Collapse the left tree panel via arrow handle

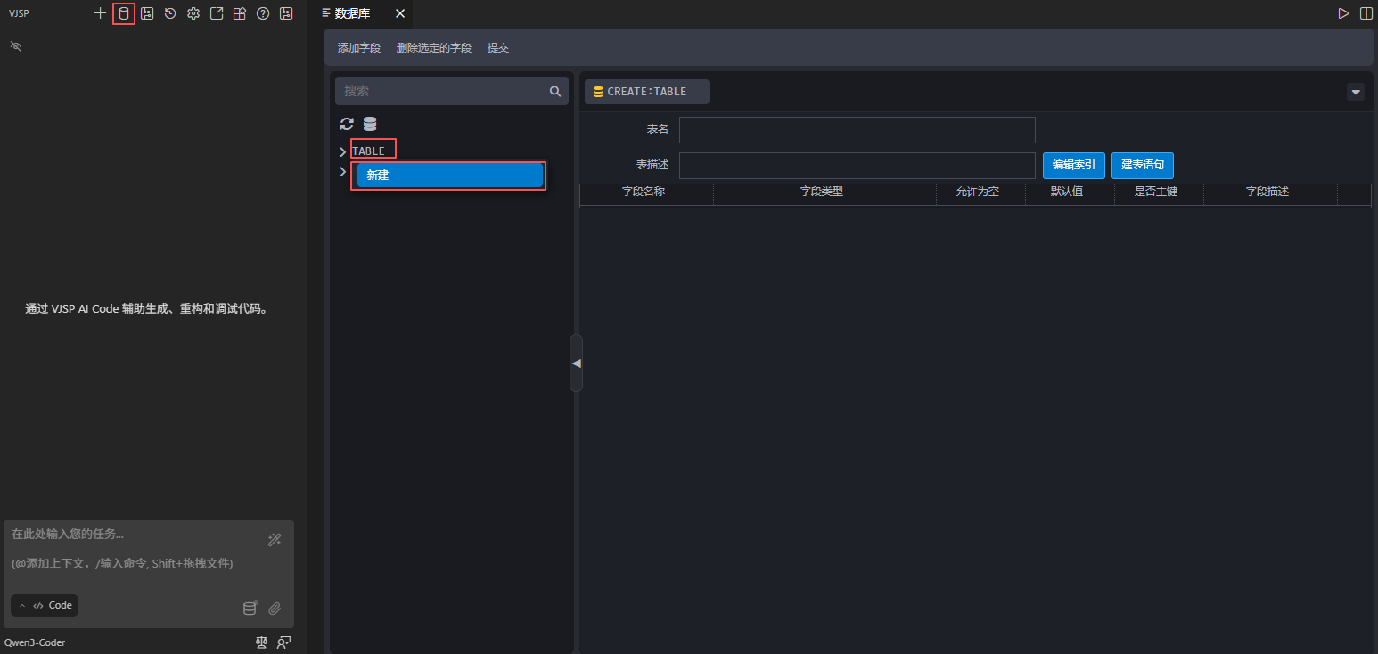point(576,364)
